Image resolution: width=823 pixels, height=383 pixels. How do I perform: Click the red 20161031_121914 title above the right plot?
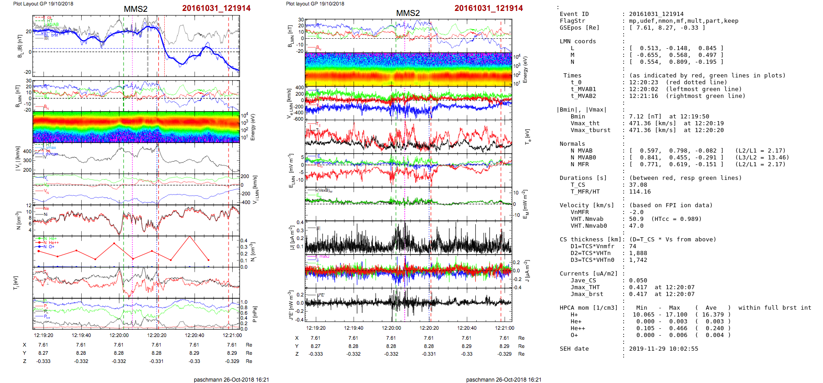click(488, 8)
